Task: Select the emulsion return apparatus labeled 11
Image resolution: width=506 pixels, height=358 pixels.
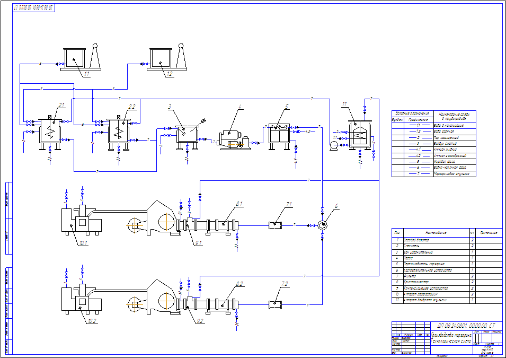Action: coord(360,135)
